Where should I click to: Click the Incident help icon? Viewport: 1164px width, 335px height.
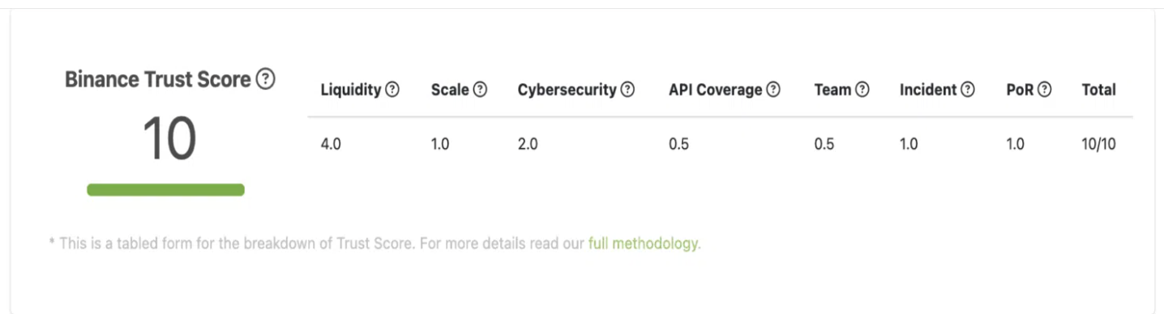967,90
